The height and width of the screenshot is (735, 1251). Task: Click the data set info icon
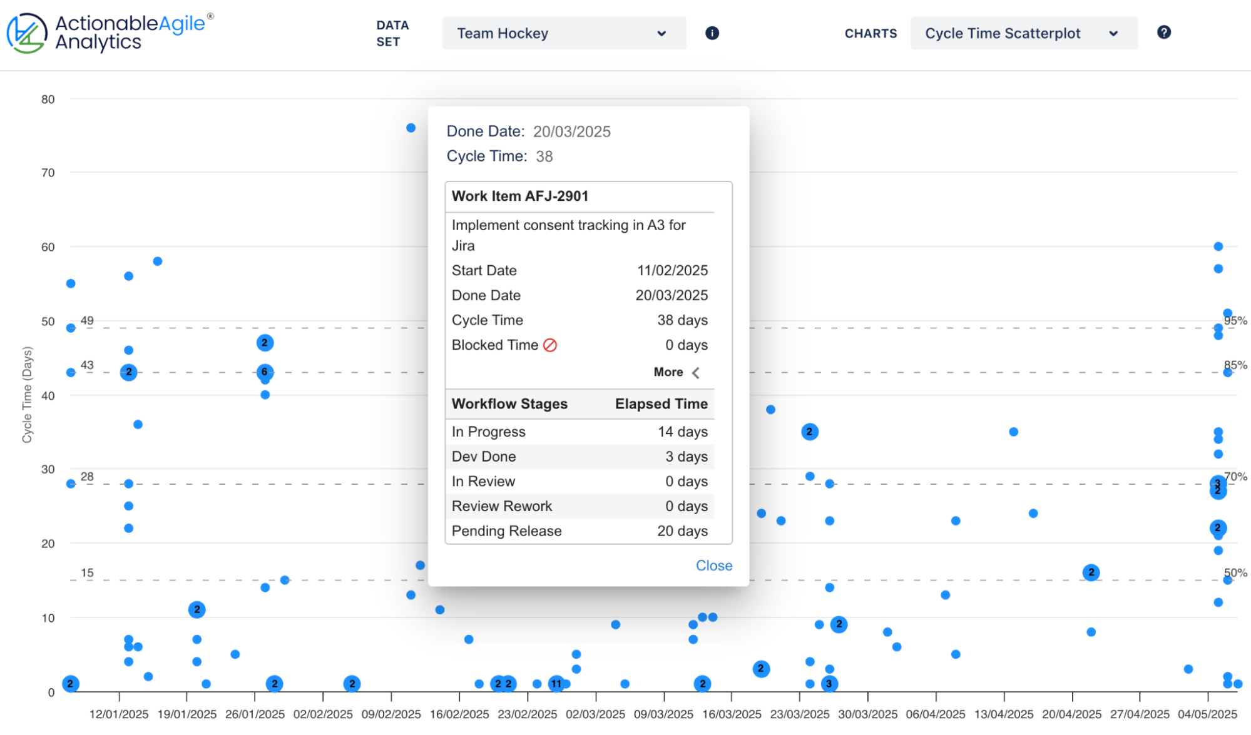(x=712, y=33)
